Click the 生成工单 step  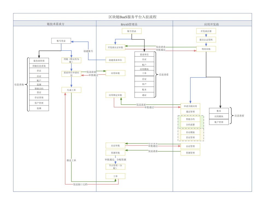(x=71, y=90)
